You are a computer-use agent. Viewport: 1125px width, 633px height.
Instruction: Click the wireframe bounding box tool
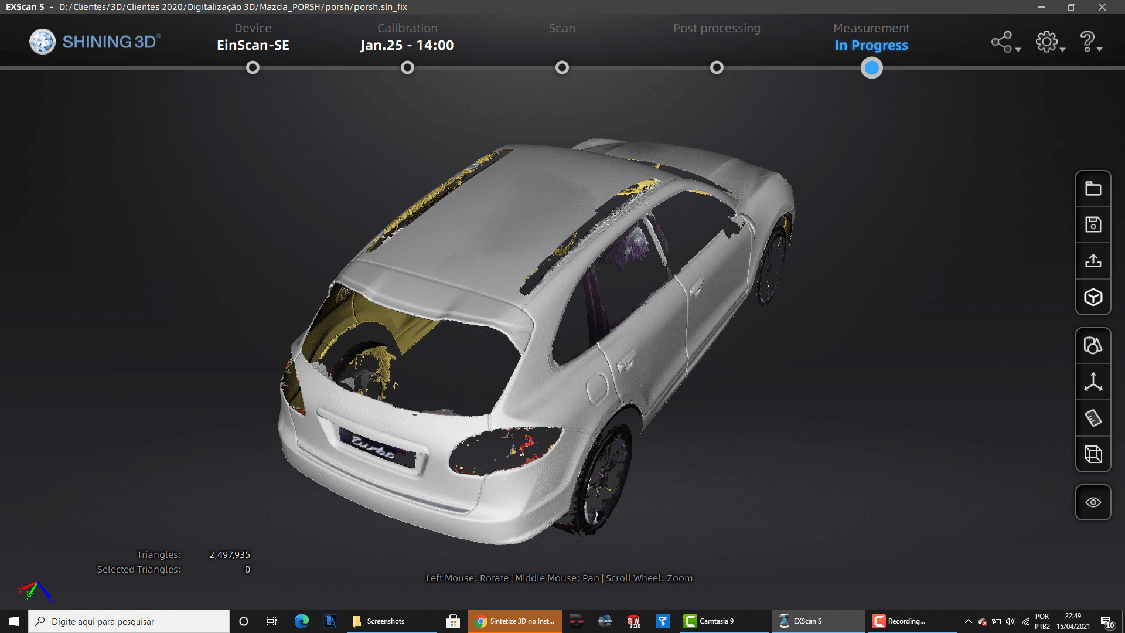(x=1093, y=455)
